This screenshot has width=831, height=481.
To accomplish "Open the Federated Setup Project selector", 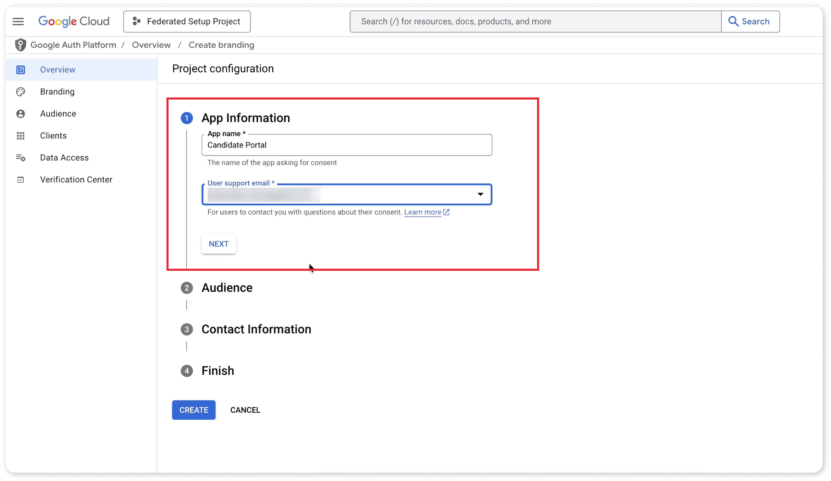I will 187,22.
